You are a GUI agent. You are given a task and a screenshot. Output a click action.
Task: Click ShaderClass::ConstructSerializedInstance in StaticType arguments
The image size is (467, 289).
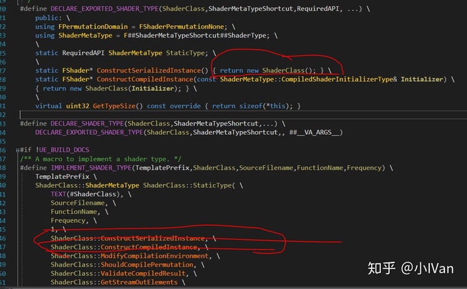click(x=129, y=238)
